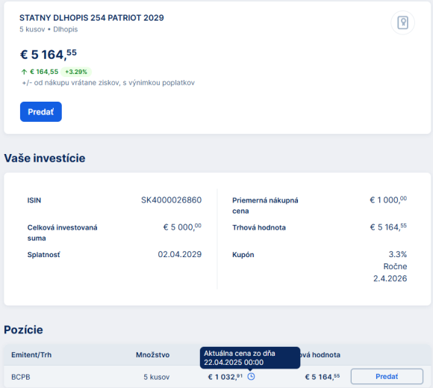Click the +3.29% gain badge
Image resolution: width=433 pixels, height=388 pixels.
click(x=76, y=72)
